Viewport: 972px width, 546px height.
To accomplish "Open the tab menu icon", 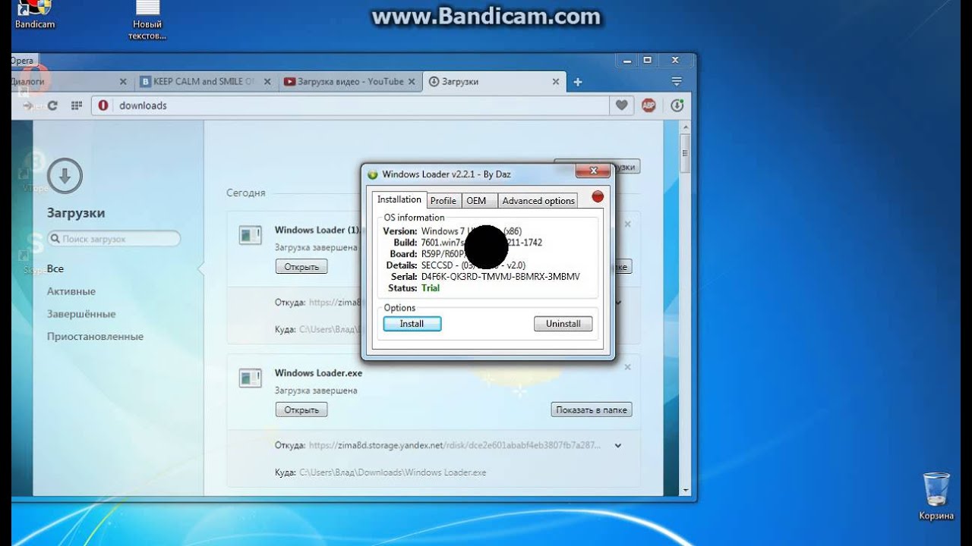I will tap(677, 81).
